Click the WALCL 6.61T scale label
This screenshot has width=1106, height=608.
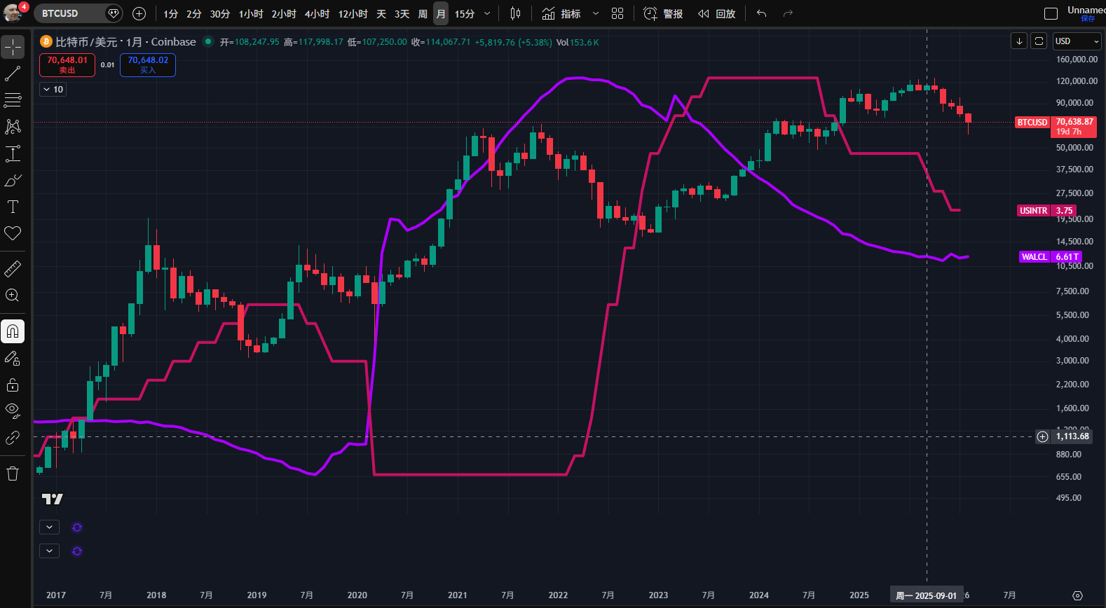1051,256
